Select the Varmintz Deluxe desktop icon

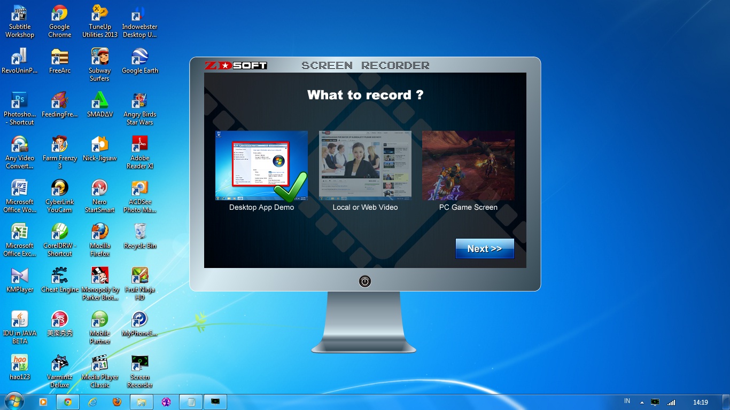(60, 371)
